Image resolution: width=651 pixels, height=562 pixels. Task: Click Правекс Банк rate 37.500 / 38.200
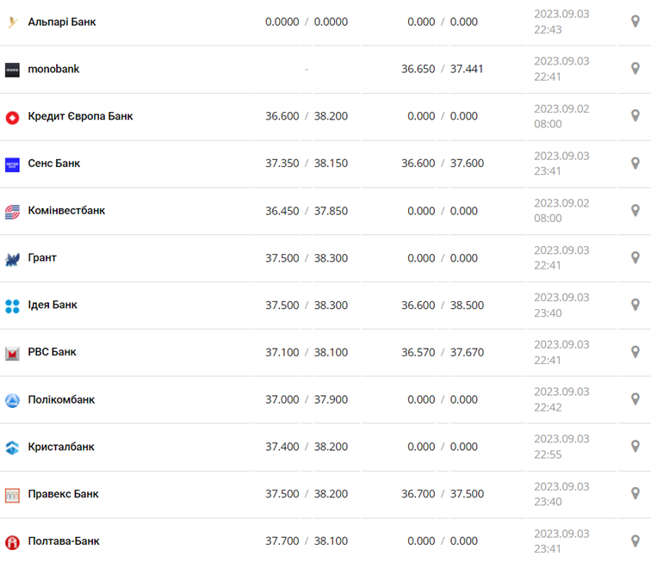pos(307,494)
